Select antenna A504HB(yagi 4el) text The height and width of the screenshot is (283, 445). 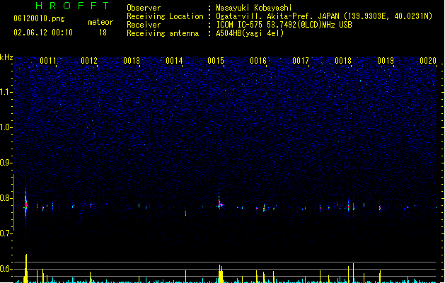point(250,33)
